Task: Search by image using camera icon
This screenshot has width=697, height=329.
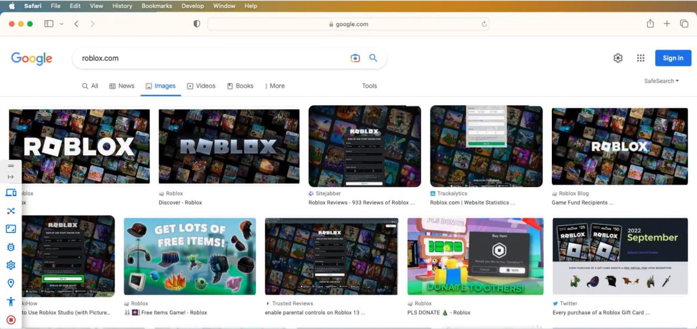Action: [x=355, y=58]
